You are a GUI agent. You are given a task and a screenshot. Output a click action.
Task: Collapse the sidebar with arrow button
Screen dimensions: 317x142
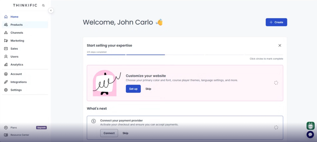51,11
